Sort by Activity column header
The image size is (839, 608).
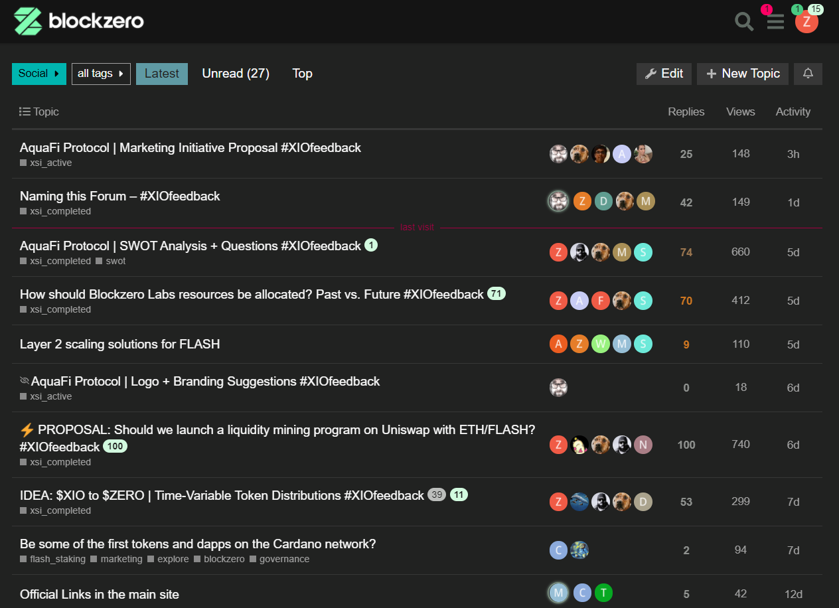click(793, 112)
